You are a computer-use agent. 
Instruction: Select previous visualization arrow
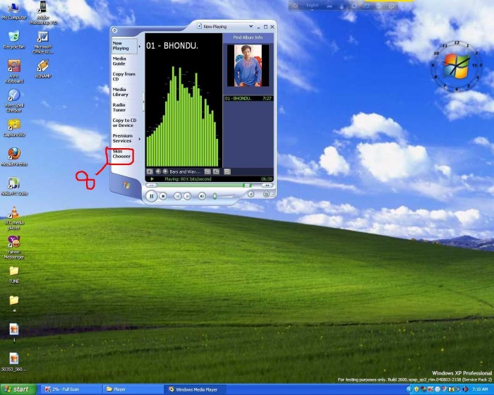[158, 171]
